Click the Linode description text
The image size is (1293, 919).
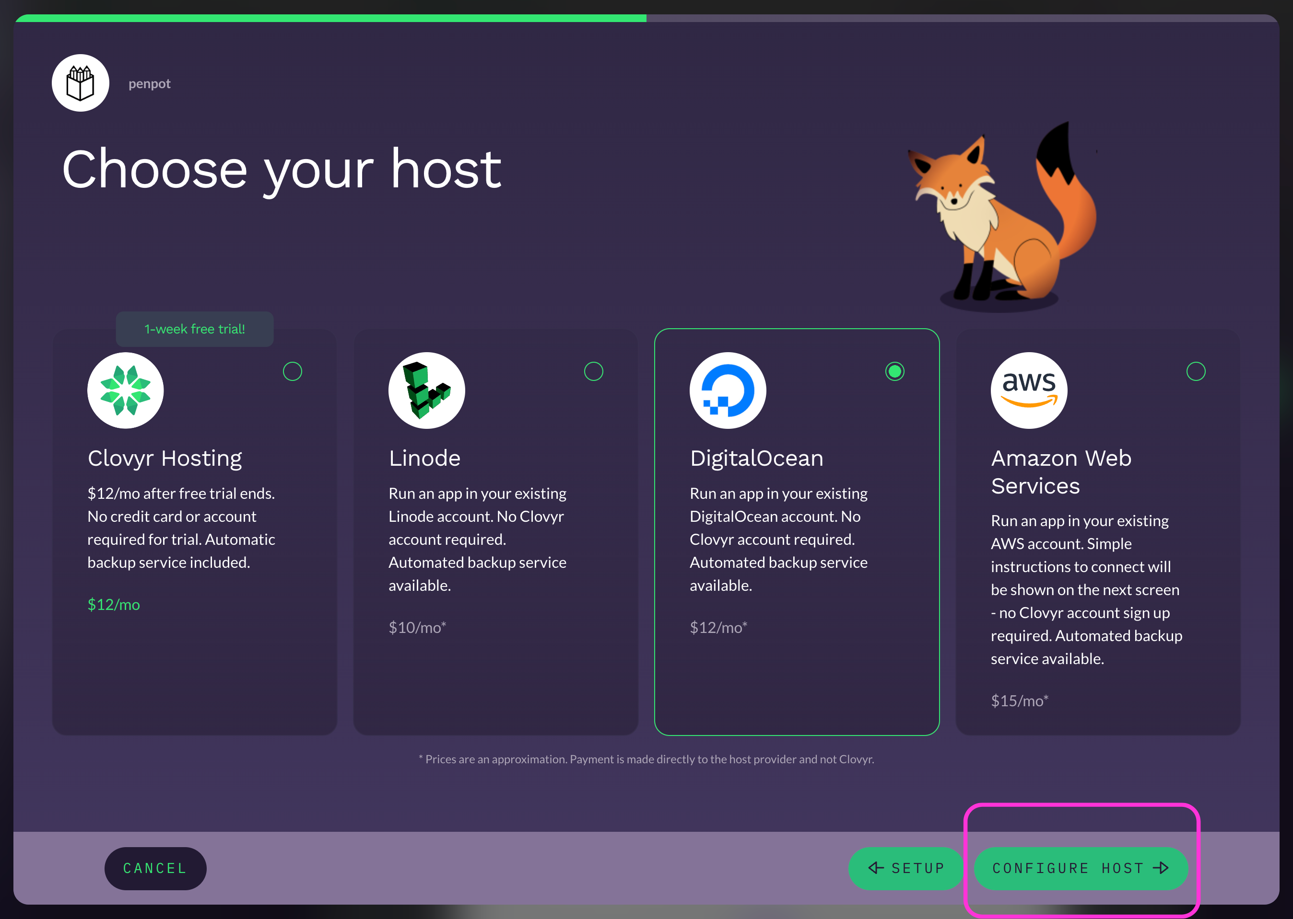[478, 539]
